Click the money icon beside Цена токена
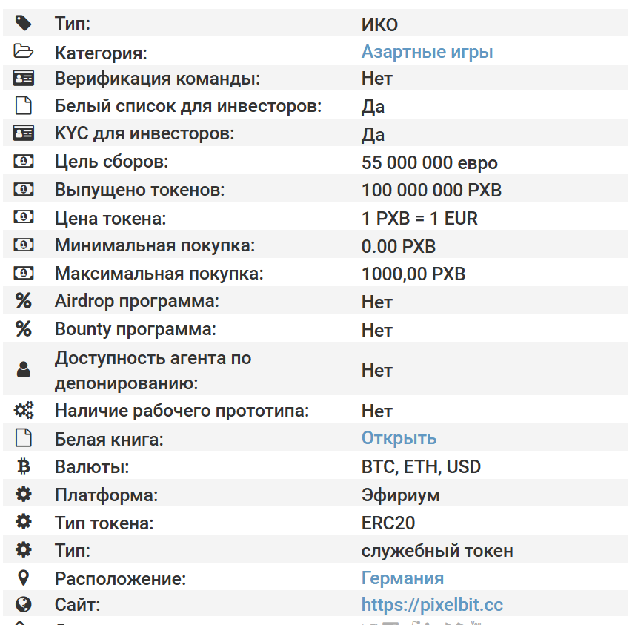The height and width of the screenshot is (625, 635). point(24,217)
